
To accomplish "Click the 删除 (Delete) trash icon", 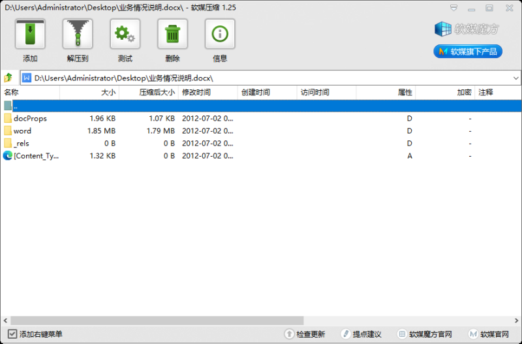I will click(172, 34).
